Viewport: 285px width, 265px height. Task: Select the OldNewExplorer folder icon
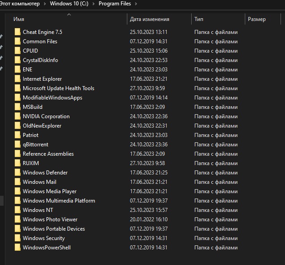click(17, 126)
